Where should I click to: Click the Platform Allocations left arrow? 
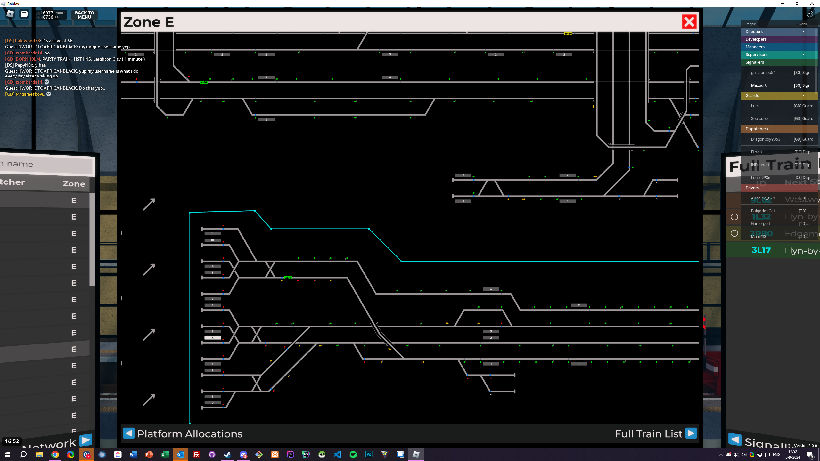(x=129, y=433)
